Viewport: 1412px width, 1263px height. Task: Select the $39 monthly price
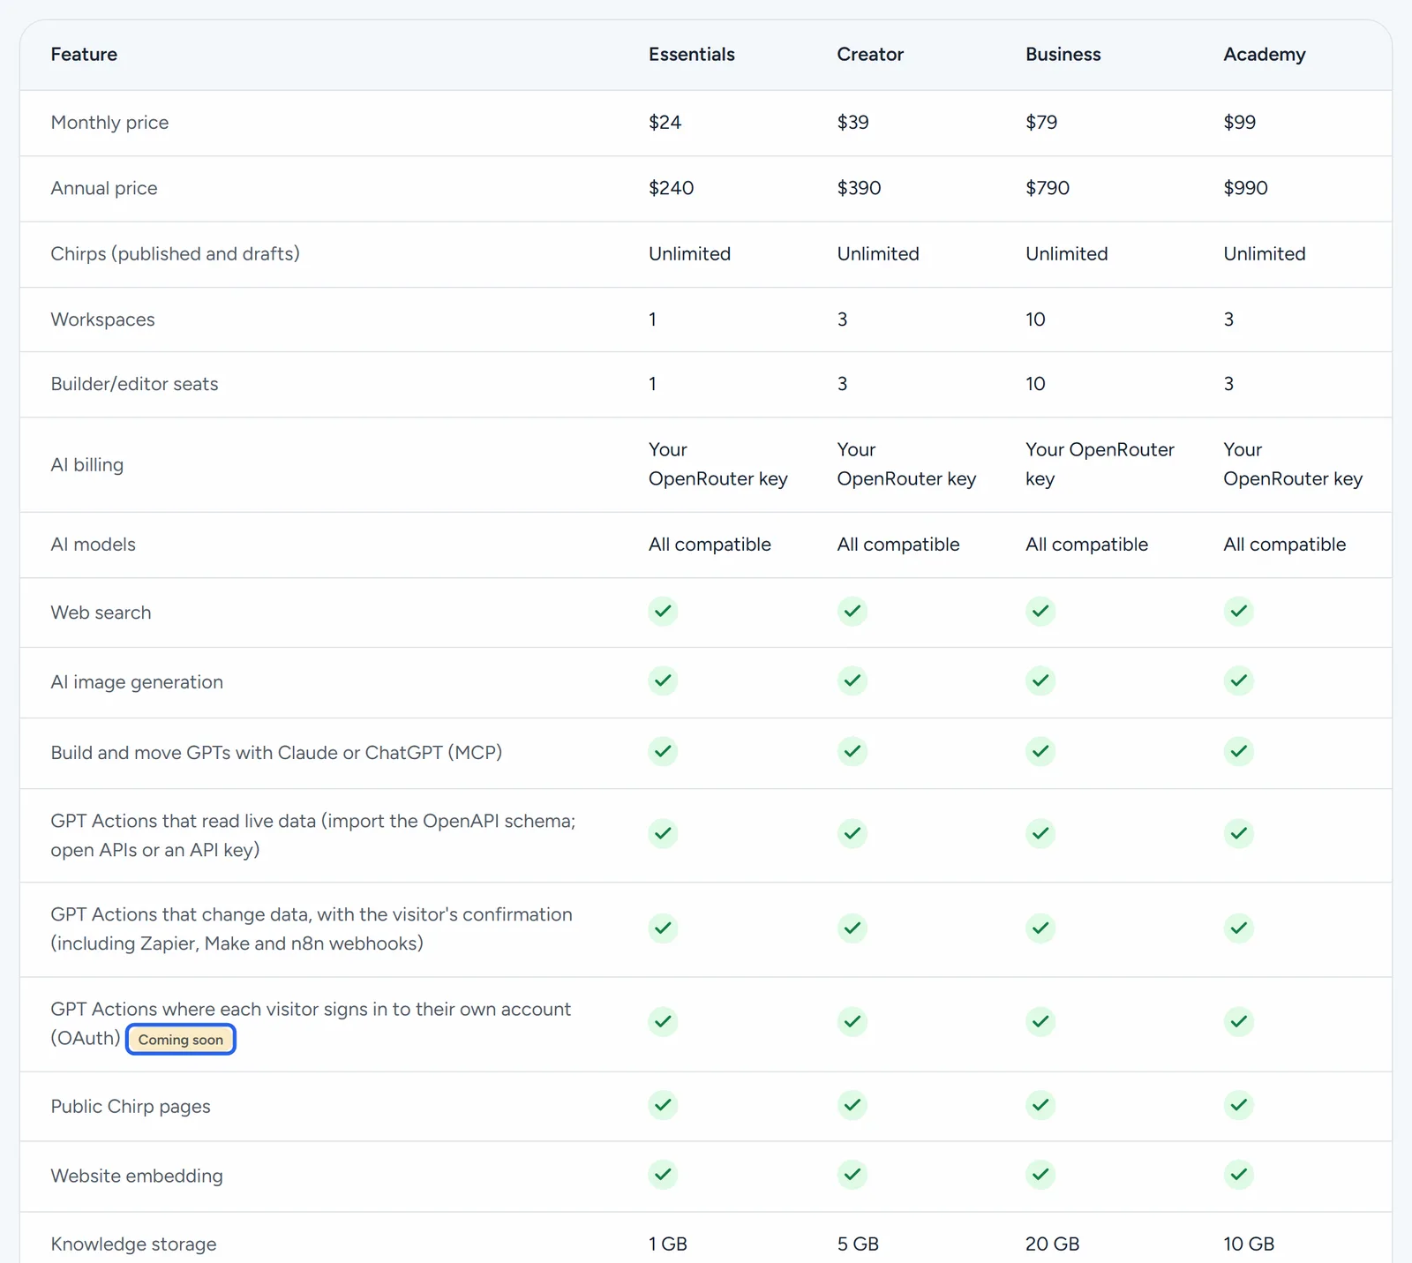pos(852,123)
